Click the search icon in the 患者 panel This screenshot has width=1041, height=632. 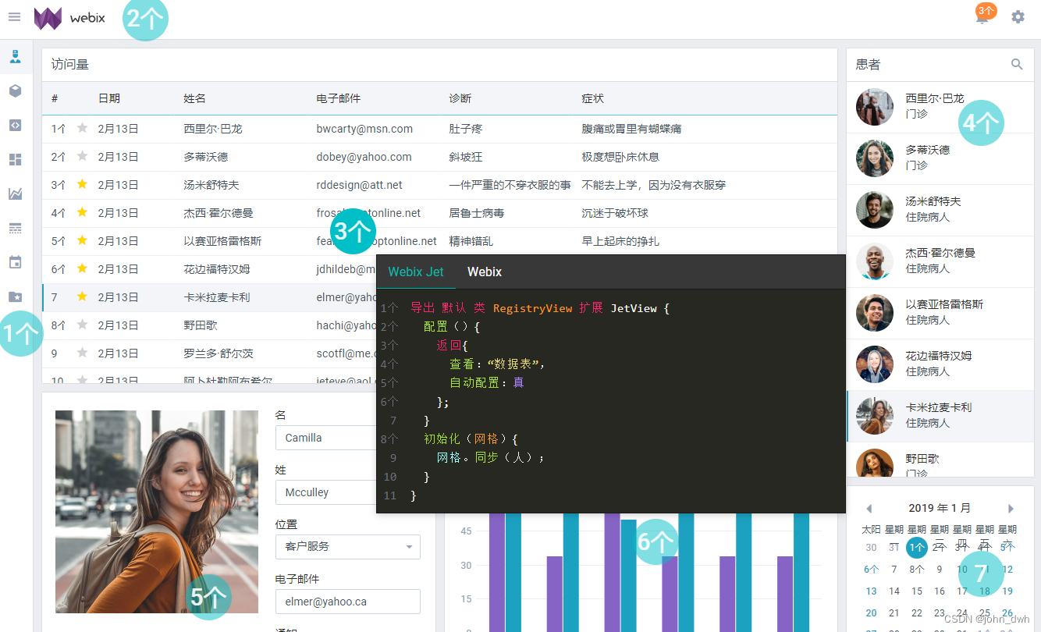1017,64
